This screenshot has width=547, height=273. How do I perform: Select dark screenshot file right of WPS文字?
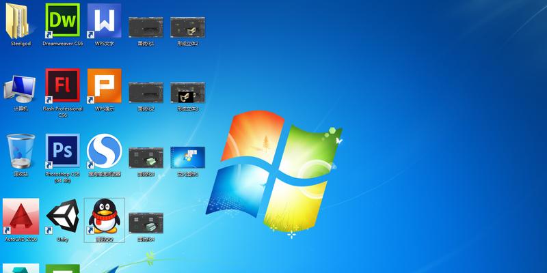click(x=146, y=27)
